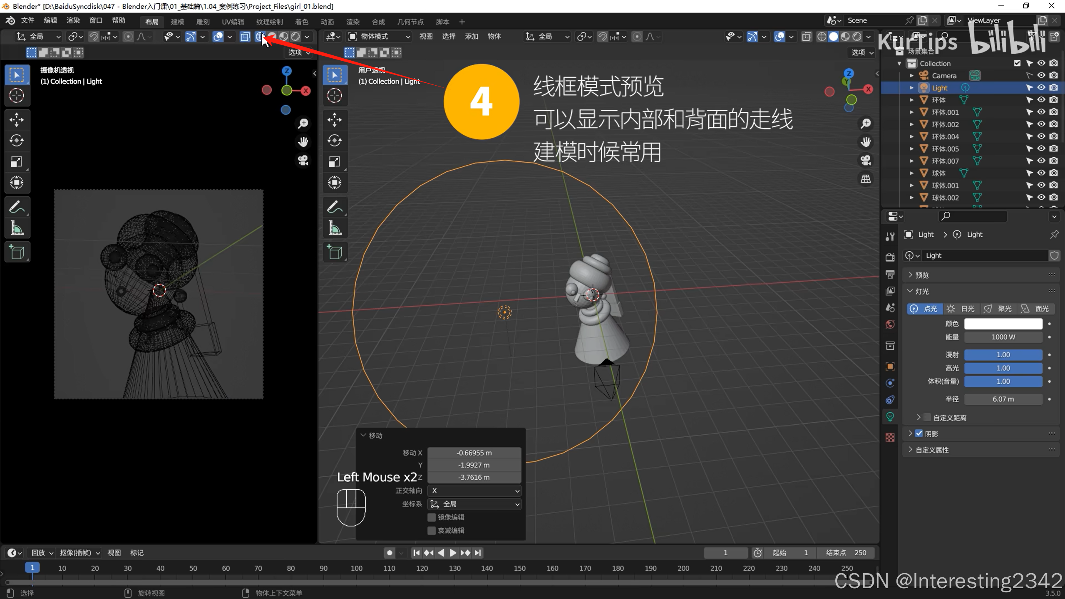
Task: Click the white light 颜色 swatch
Action: click(1003, 324)
